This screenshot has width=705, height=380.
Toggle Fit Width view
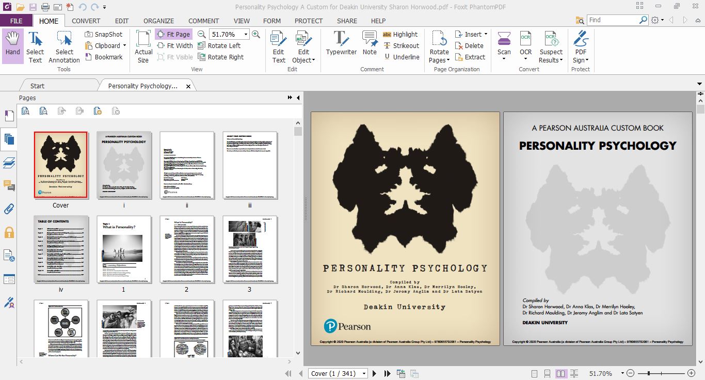point(174,45)
